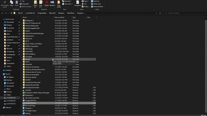Go up one folder level
Image resolution: width=207 pixels, height=116 pixels.
point(11,13)
